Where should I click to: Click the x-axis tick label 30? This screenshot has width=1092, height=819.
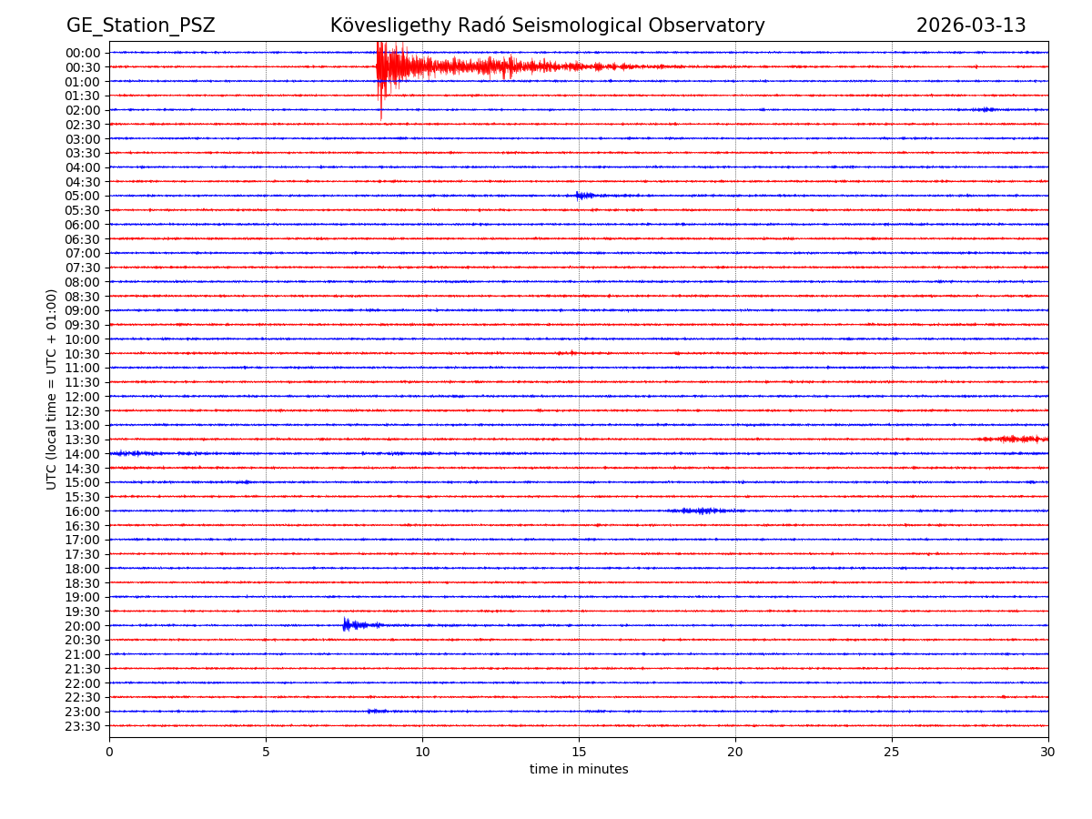coord(1047,752)
